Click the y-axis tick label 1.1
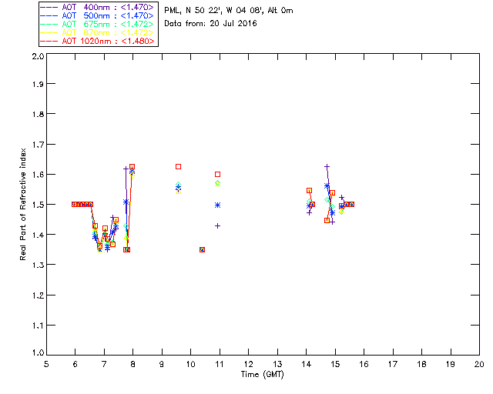The height and width of the screenshot is (394, 493). pyautogui.click(x=38, y=326)
